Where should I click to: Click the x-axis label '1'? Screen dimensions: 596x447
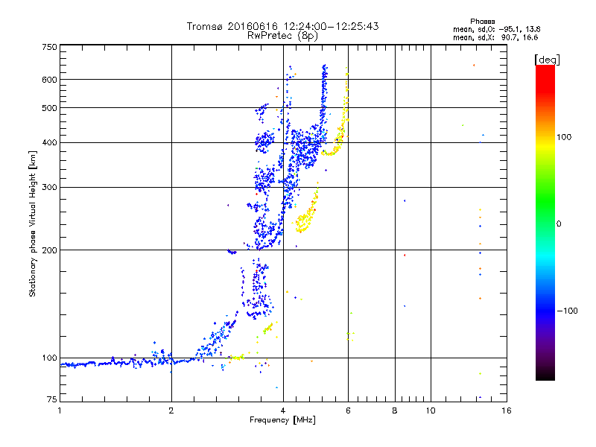(x=60, y=410)
